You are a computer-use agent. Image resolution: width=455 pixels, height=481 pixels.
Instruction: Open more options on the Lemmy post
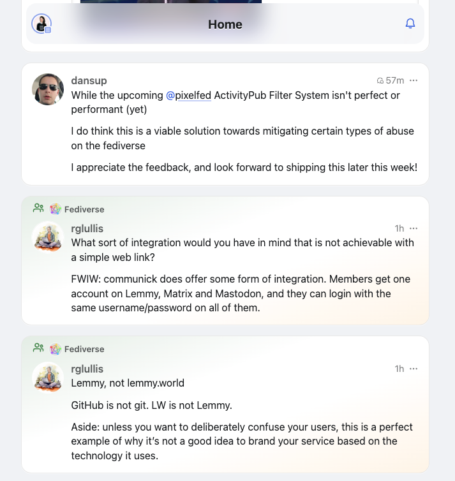(414, 369)
